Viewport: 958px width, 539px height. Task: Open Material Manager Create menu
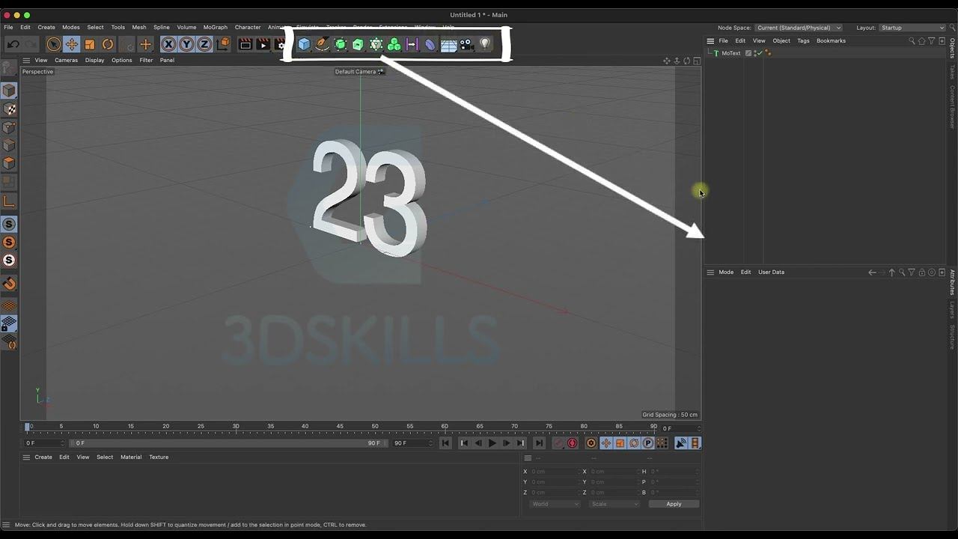pos(43,457)
